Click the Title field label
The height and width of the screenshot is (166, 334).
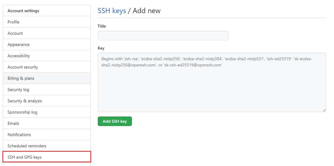102,26
